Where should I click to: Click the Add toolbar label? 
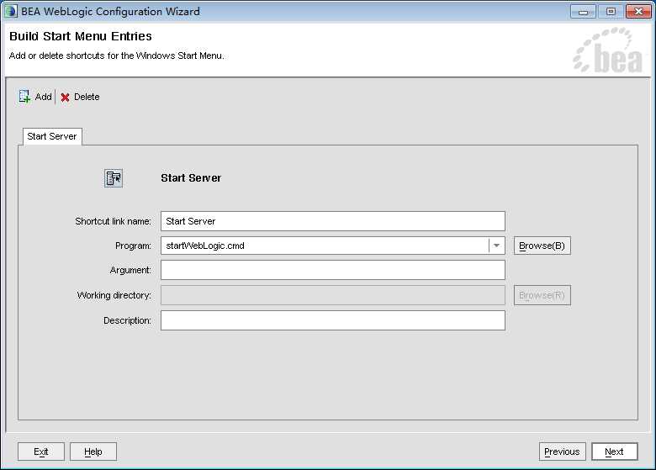tap(43, 97)
